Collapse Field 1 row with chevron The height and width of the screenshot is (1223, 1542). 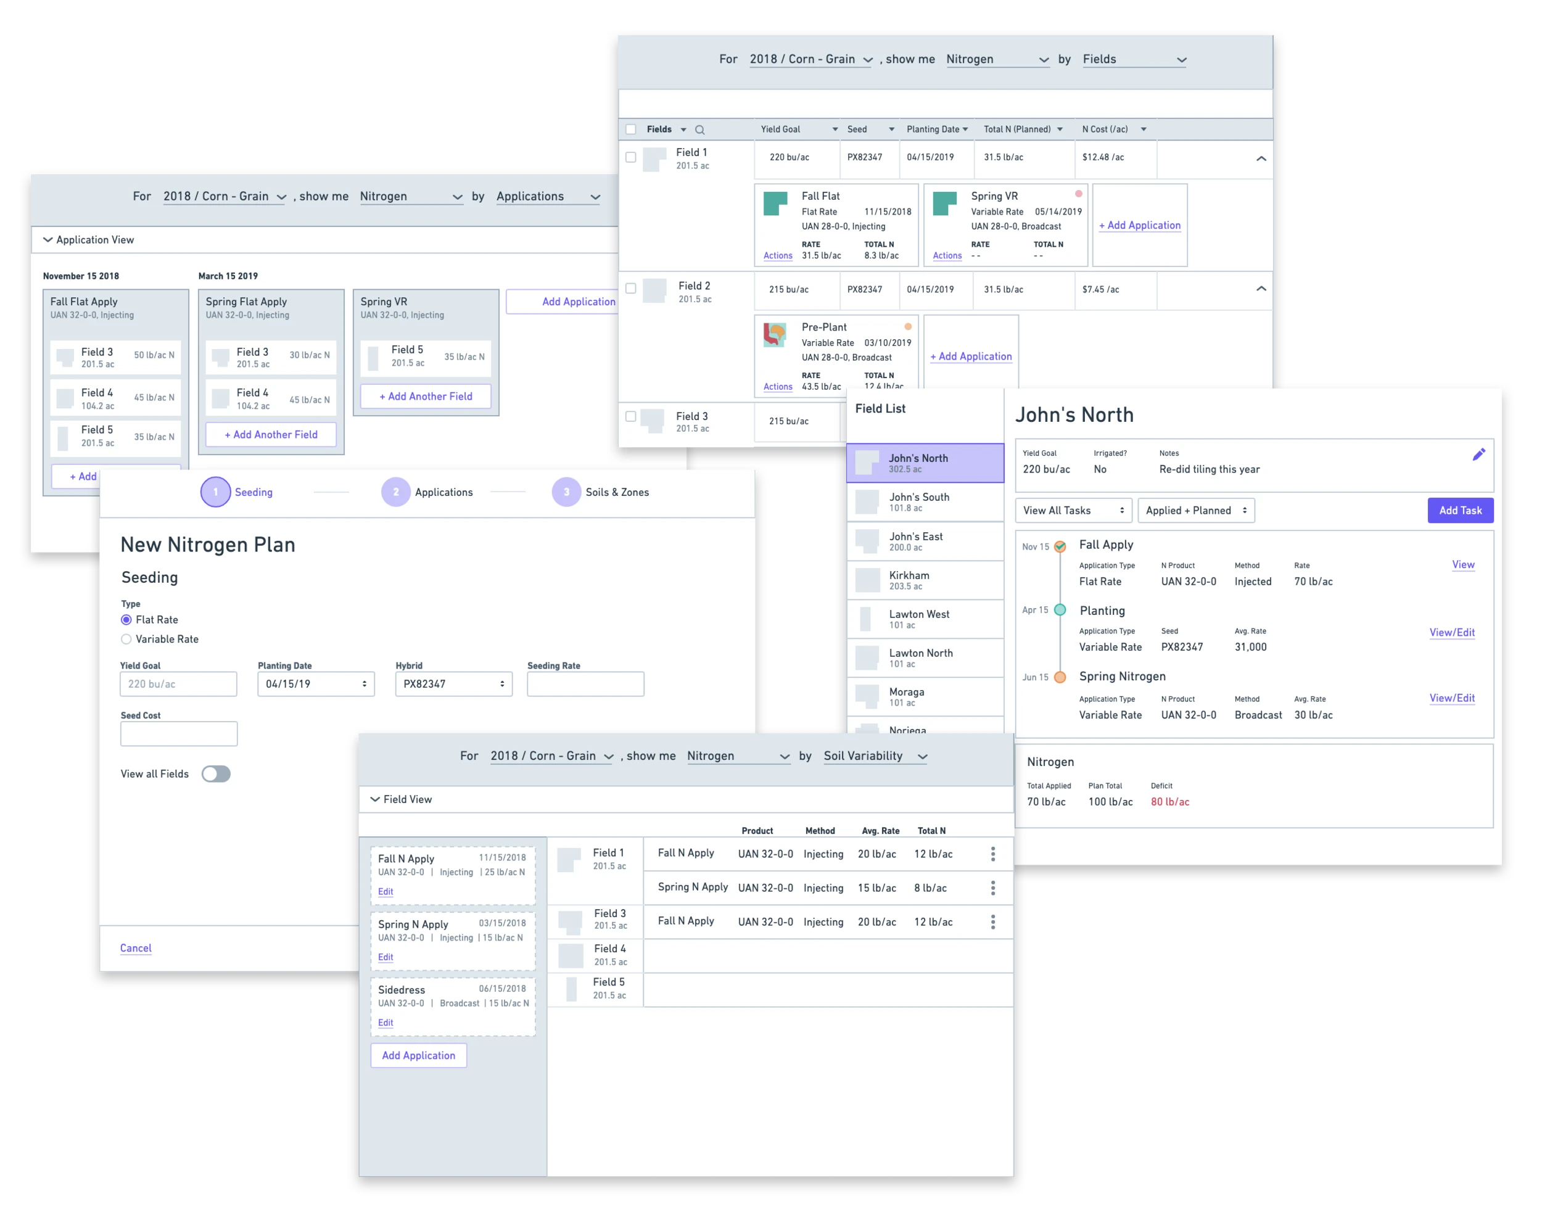(1261, 158)
